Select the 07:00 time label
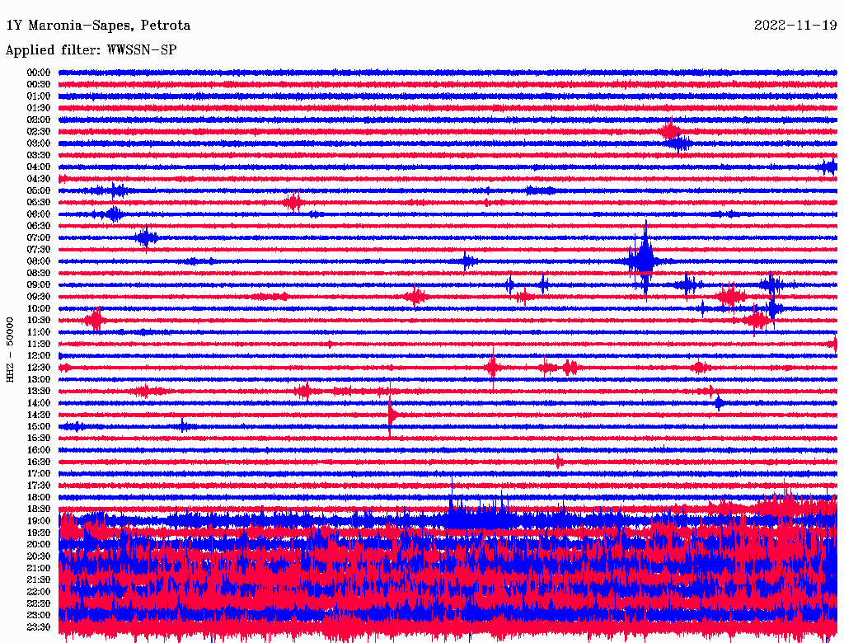This screenshot has width=844, height=643. point(39,237)
